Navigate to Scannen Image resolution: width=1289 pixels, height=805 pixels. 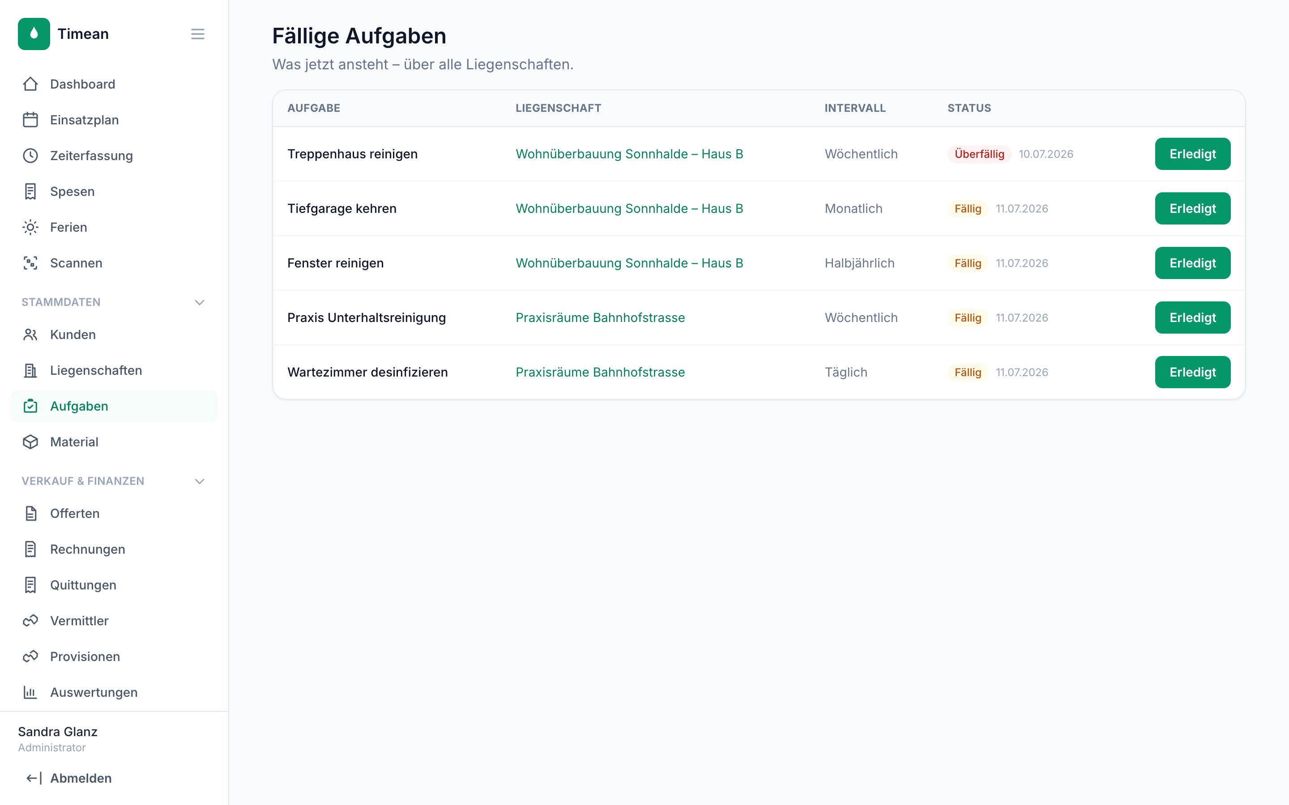(114, 263)
